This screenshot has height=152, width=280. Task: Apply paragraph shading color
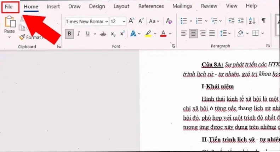(x=240, y=33)
